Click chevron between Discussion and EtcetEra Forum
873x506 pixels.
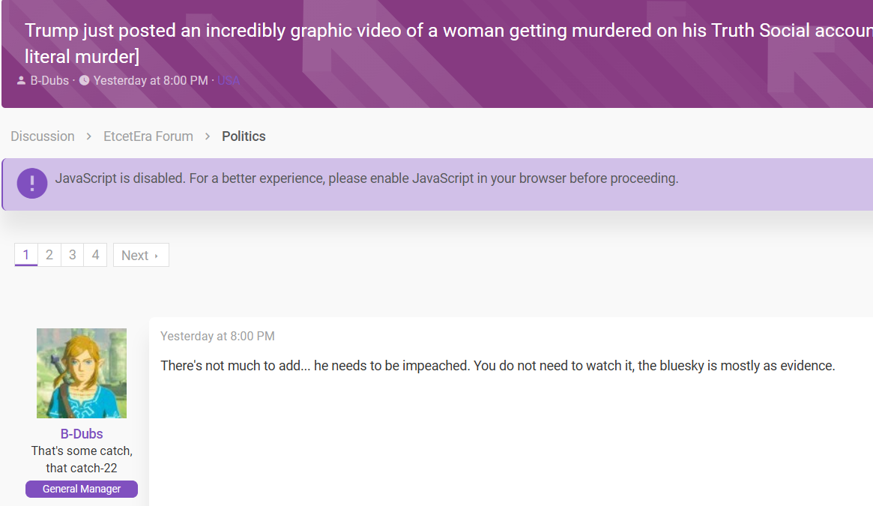tap(88, 136)
